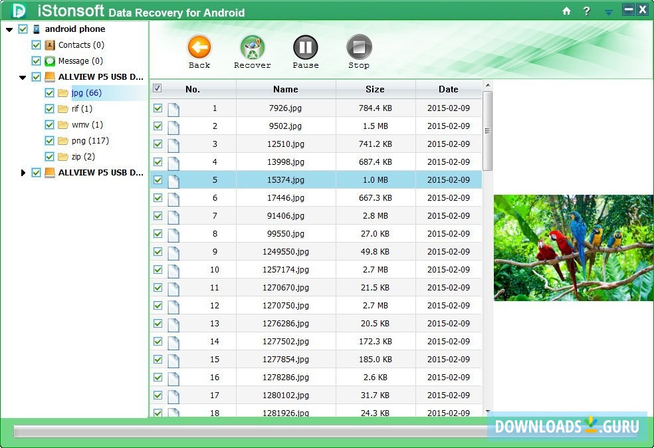
Task: Open the Home icon in the title bar
Action: (566, 10)
